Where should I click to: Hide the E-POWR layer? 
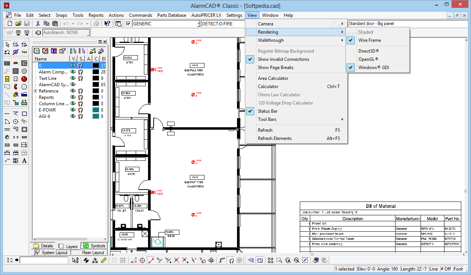pyautogui.click(x=73, y=110)
